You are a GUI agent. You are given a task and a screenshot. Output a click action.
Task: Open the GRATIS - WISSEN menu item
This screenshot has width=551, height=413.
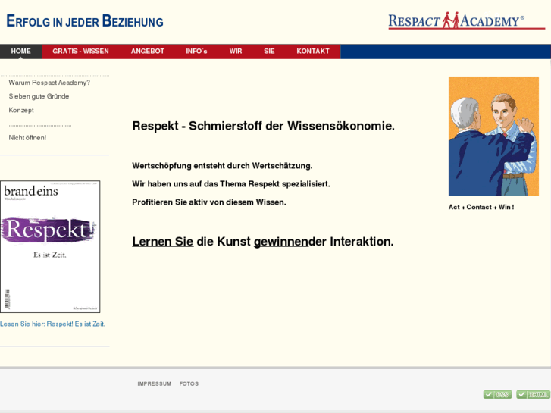coord(81,52)
